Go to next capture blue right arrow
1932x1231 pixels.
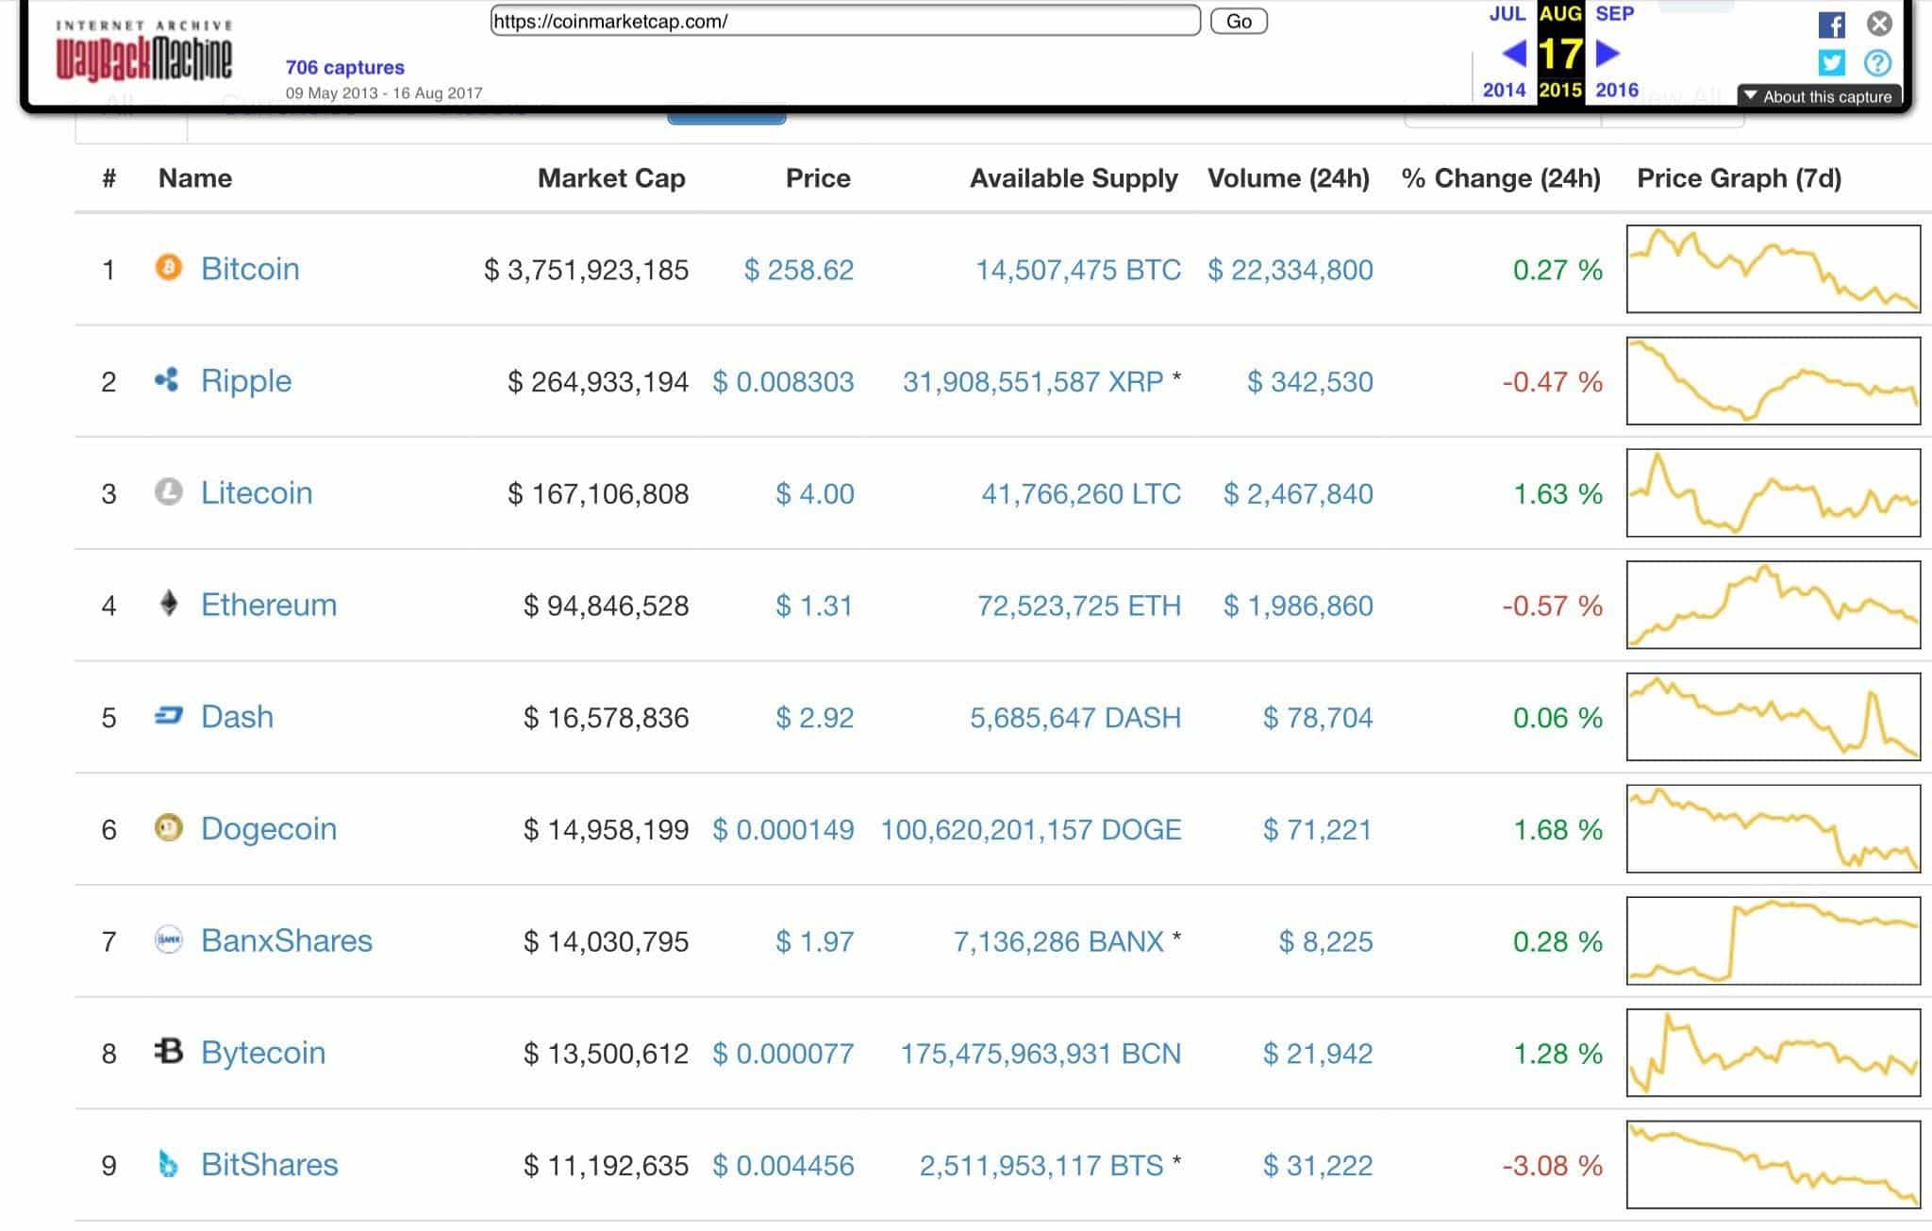(1607, 54)
